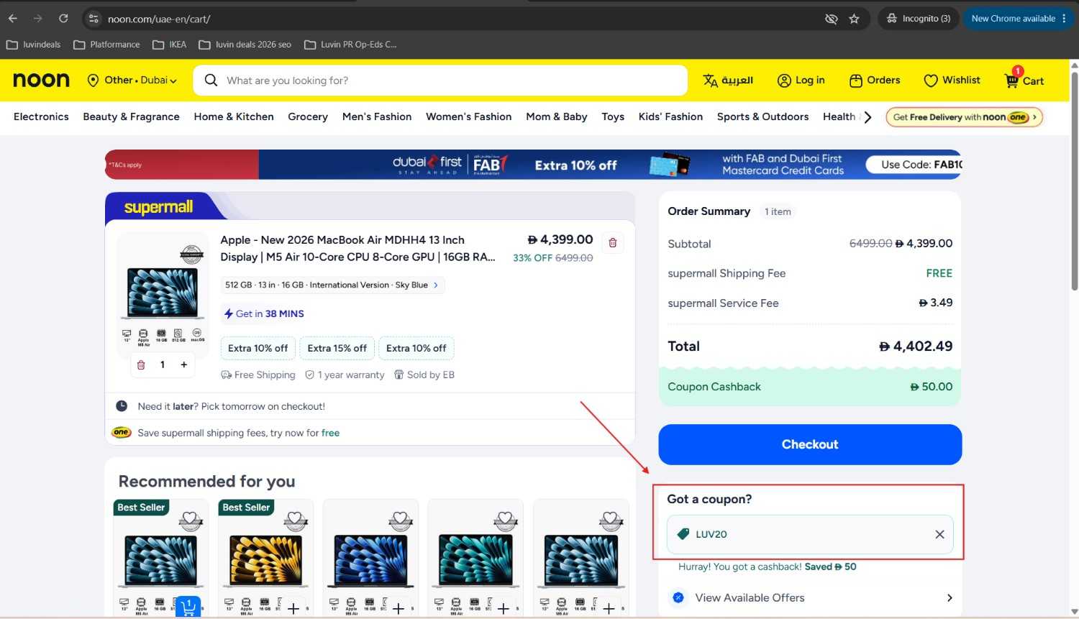The height and width of the screenshot is (619, 1079).
Task: Open Chrome's three-dot menu
Action: click(x=1064, y=19)
